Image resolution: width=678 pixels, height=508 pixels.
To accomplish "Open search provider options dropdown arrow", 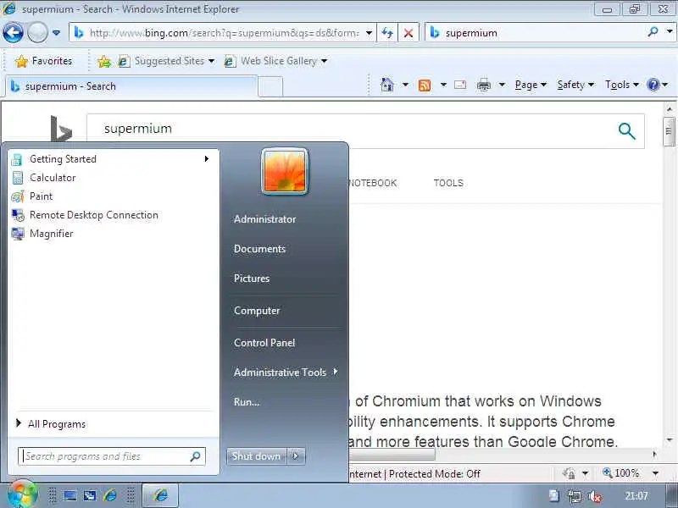I will (670, 32).
